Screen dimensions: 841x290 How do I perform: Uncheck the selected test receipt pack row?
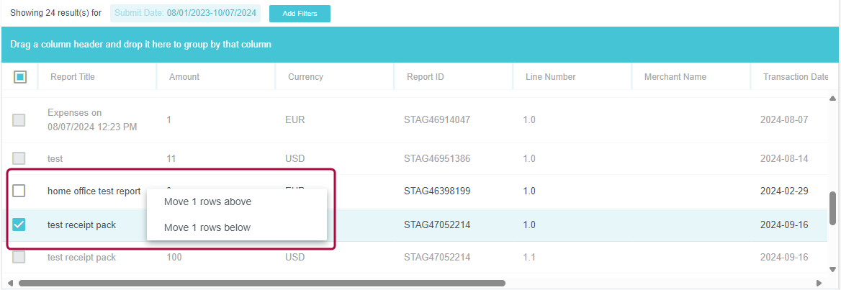[x=19, y=225]
